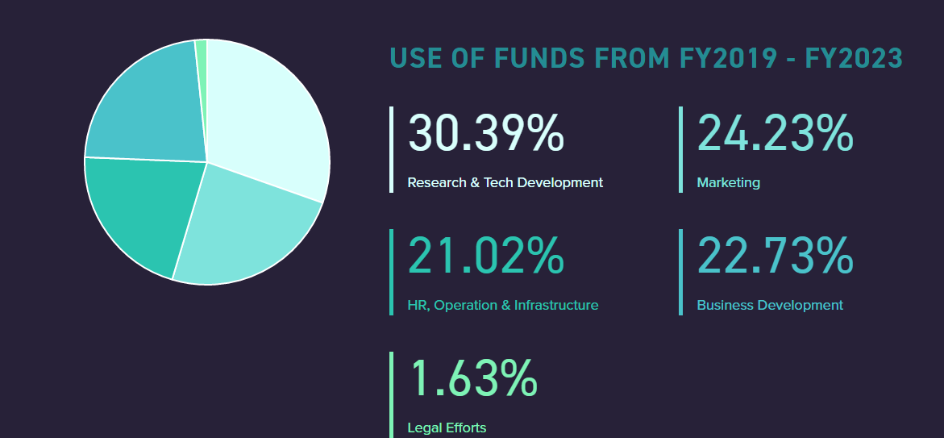Select the 21.02% value
The width and height of the screenshot is (944, 438).
point(485,255)
